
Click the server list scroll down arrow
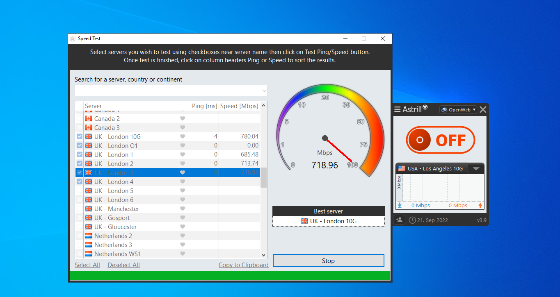click(x=264, y=254)
